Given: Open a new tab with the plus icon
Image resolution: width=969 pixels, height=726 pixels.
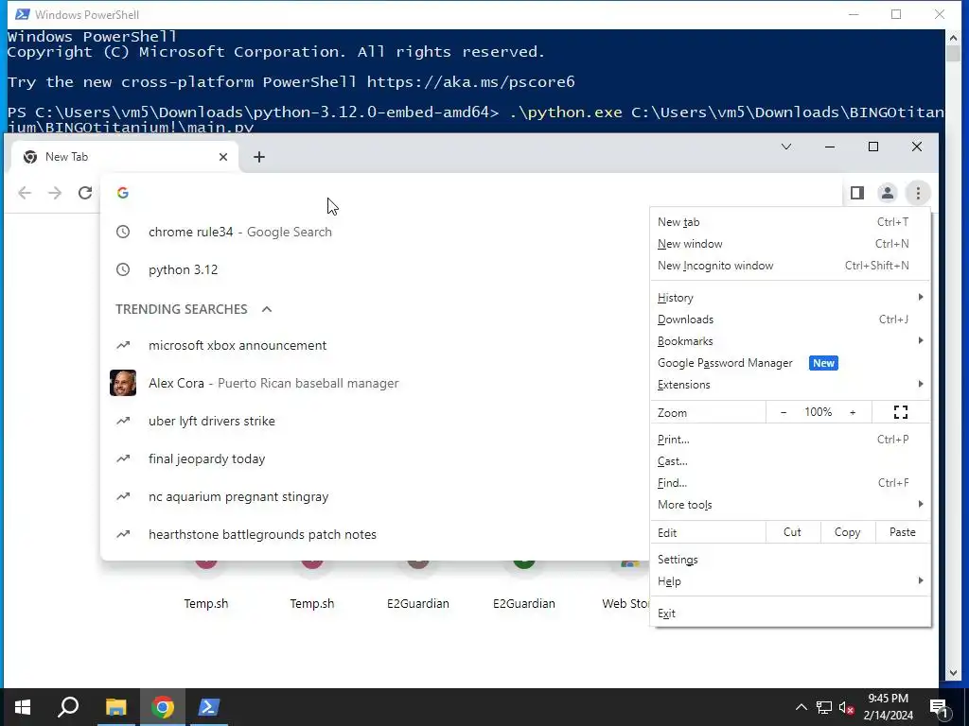Looking at the screenshot, I should (259, 157).
